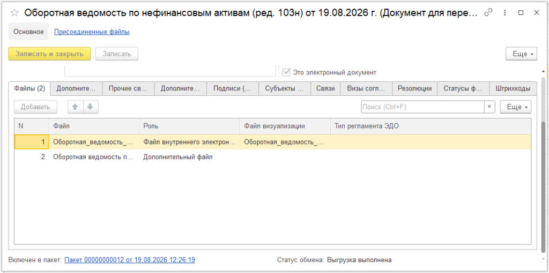Click the 'Добавить' button
Viewport: 549px width, 273px height.
coord(36,107)
